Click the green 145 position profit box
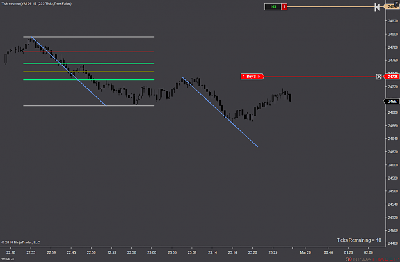 [273, 6]
